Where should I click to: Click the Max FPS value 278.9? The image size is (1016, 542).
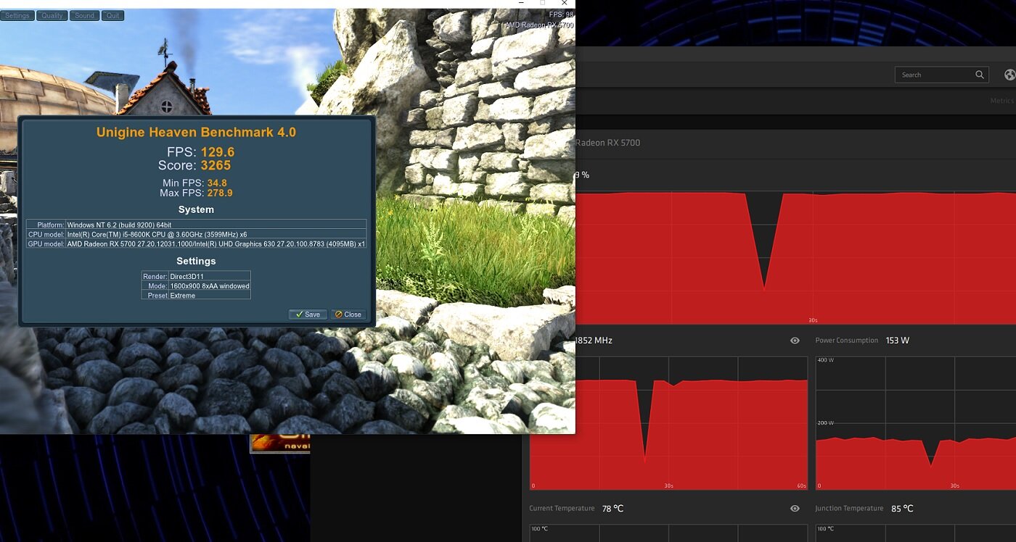220,193
